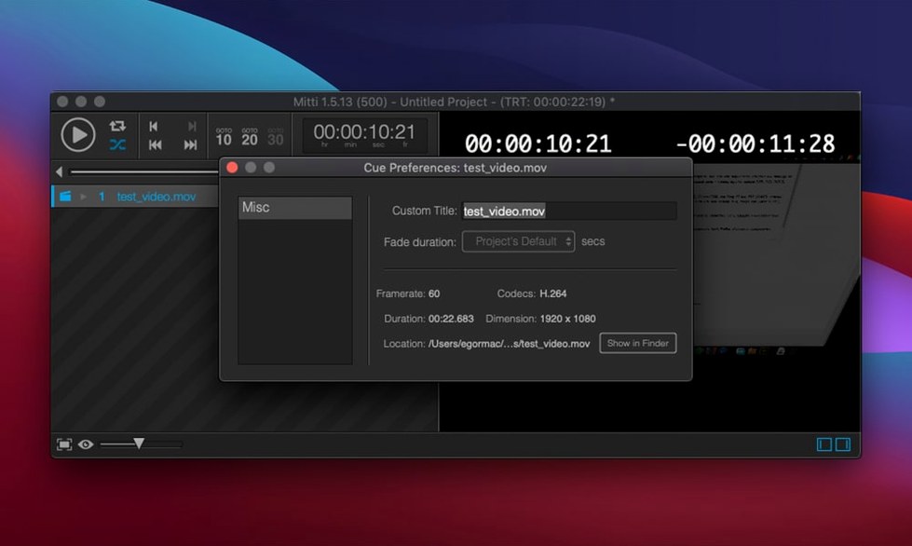Viewport: 912px width, 546px height.
Task: Jump to next cue with skip-forward icon
Action: [190, 144]
